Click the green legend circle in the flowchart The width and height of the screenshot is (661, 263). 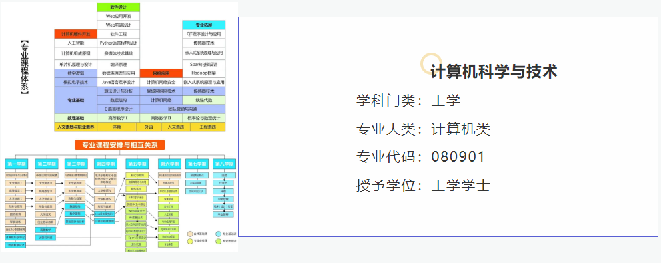218,242
